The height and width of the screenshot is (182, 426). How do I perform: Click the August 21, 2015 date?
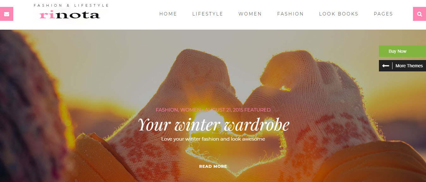[224, 110]
